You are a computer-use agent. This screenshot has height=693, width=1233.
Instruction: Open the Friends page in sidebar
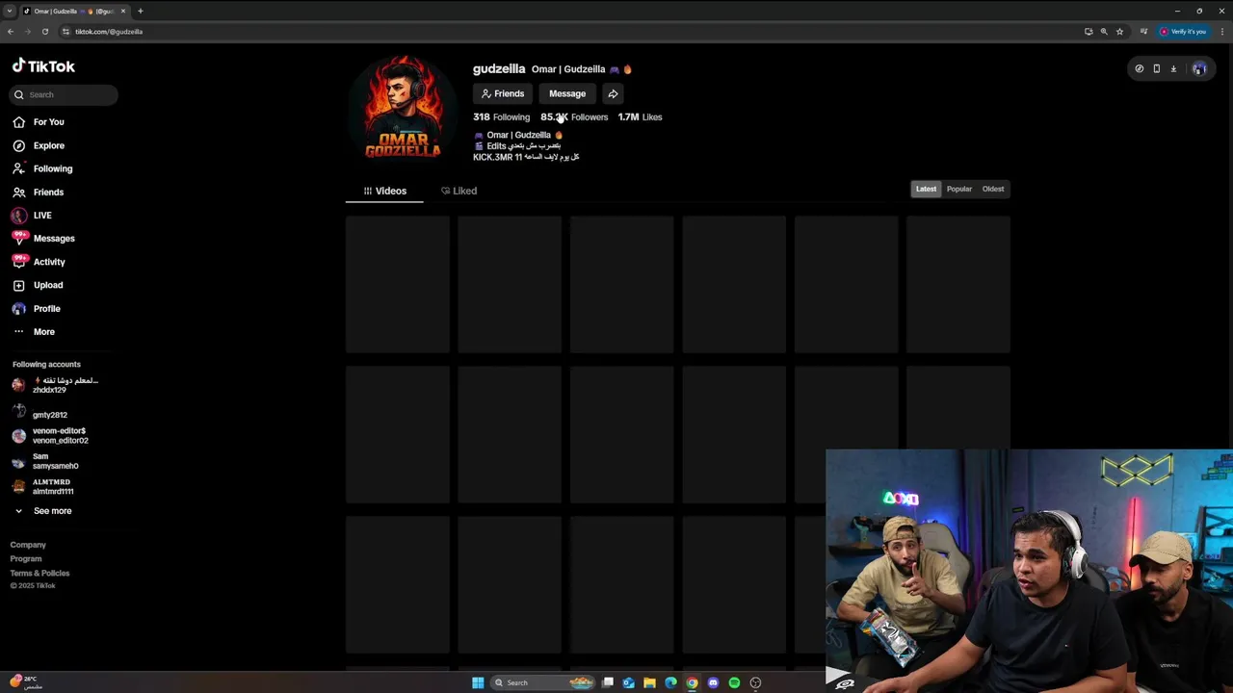tap(39, 192)
